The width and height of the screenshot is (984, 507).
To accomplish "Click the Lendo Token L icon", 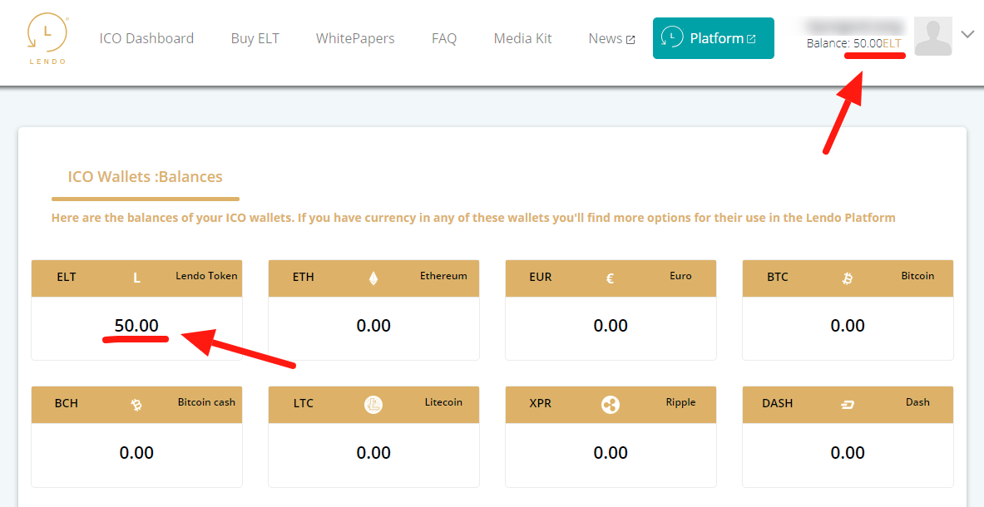I will point(136,278).
